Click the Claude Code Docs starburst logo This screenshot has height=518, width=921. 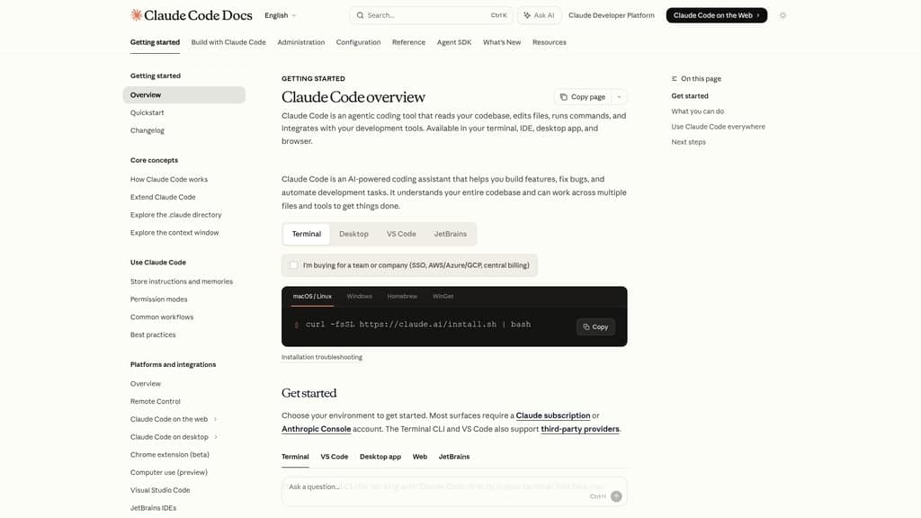137,15
